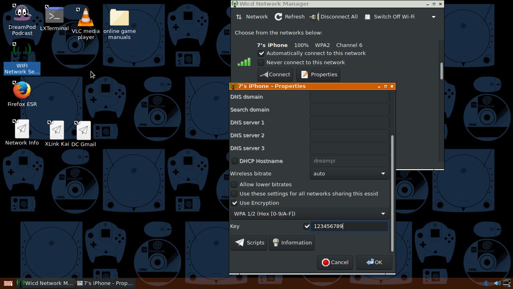513x289 pixels.
Task: Launch LXTerminal from the desktop
Action: tap(55, 19)
